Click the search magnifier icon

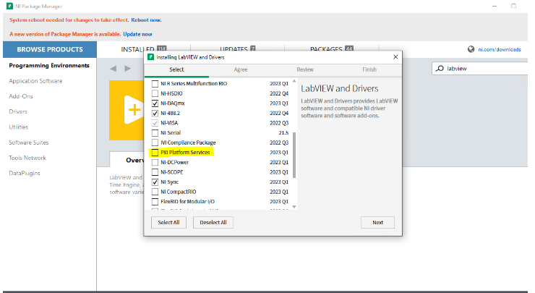(x=440, y=69)
